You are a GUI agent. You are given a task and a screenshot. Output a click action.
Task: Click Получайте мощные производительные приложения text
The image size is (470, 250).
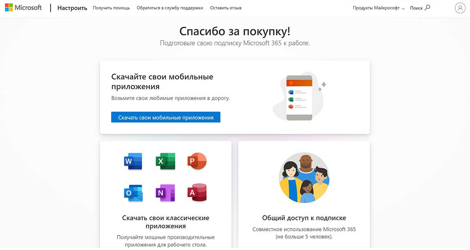166,241
